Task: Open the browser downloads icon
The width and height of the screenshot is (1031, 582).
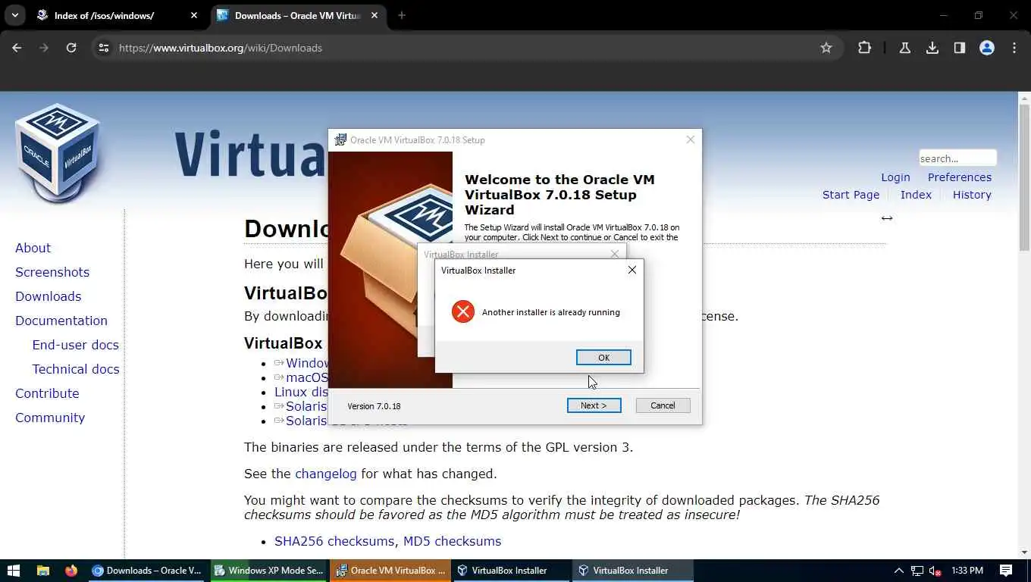Action: tap(932, 48)
